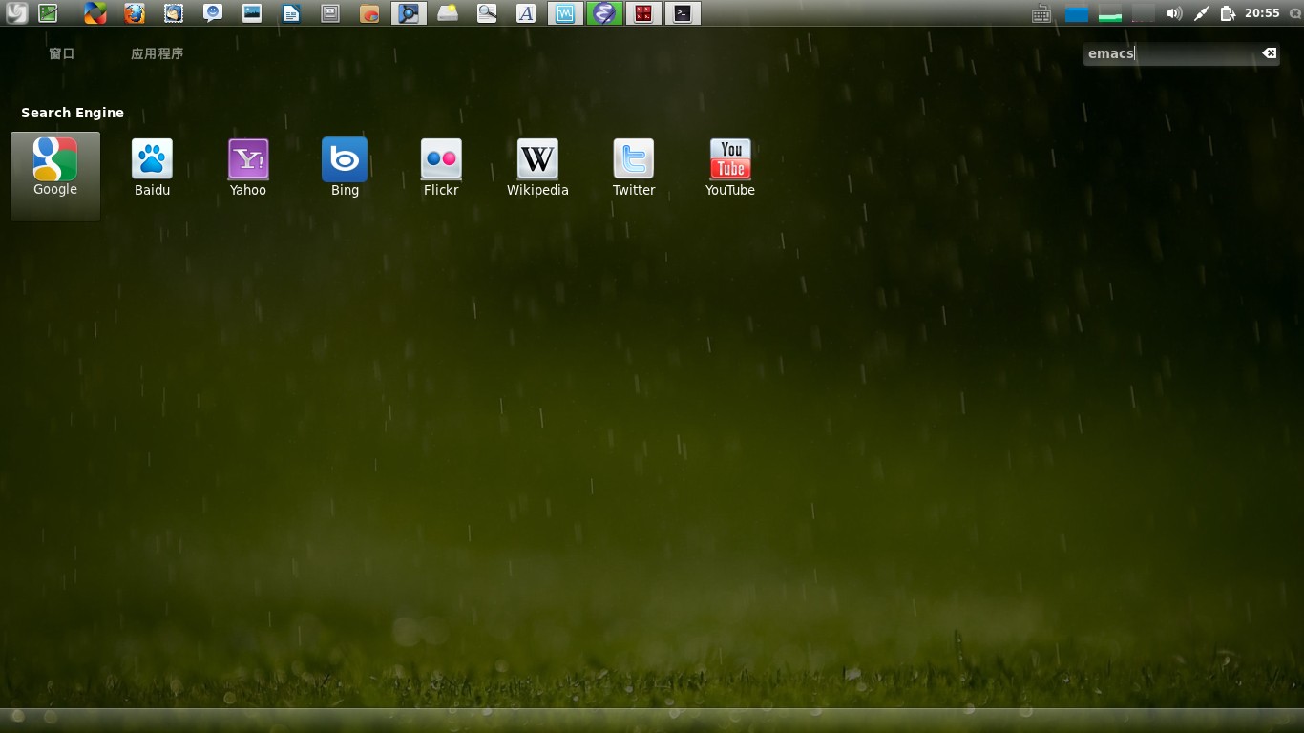Screen dimensions: 1304x733
Task: Open the volume speaker control
Action: 1174,13
